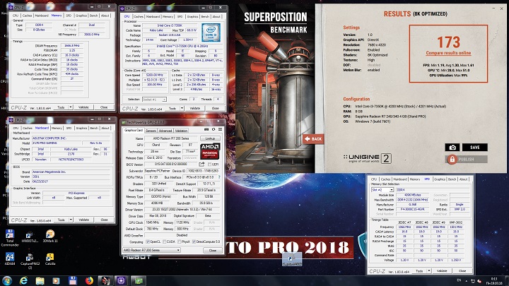Open the AIDA64 desktop shortcut

tap(10, 258)
